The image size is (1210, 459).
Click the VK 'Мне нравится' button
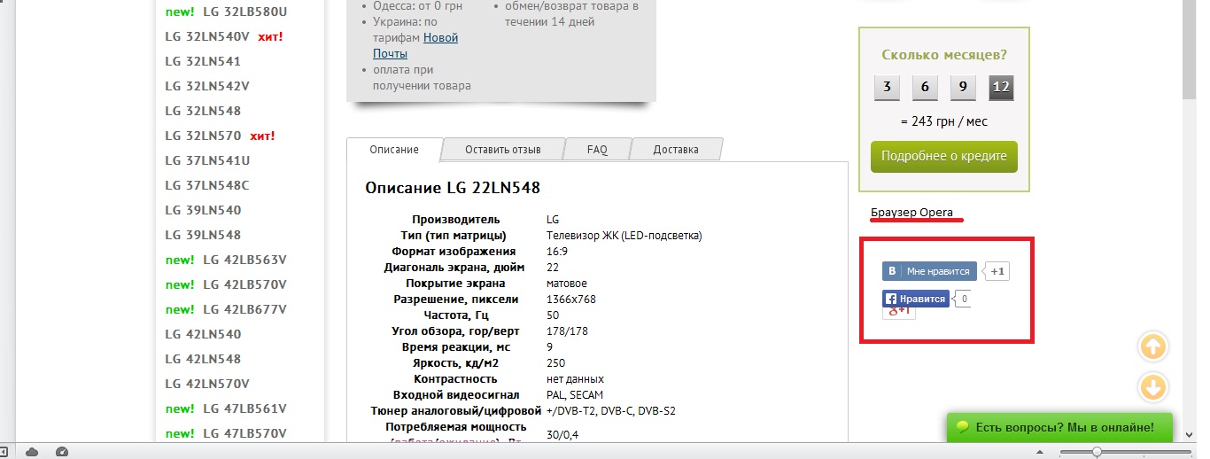pos(929,271)
